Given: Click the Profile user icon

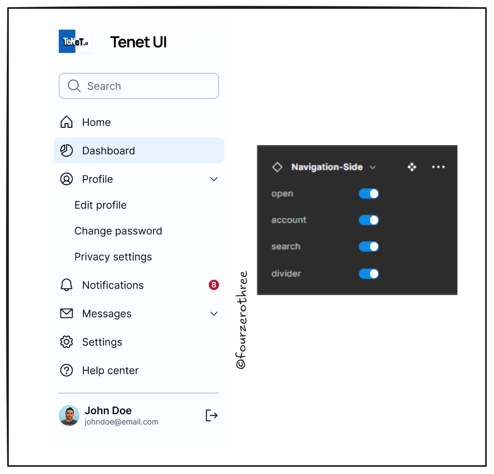Looking at the screenshot, I should coord(67,179).
